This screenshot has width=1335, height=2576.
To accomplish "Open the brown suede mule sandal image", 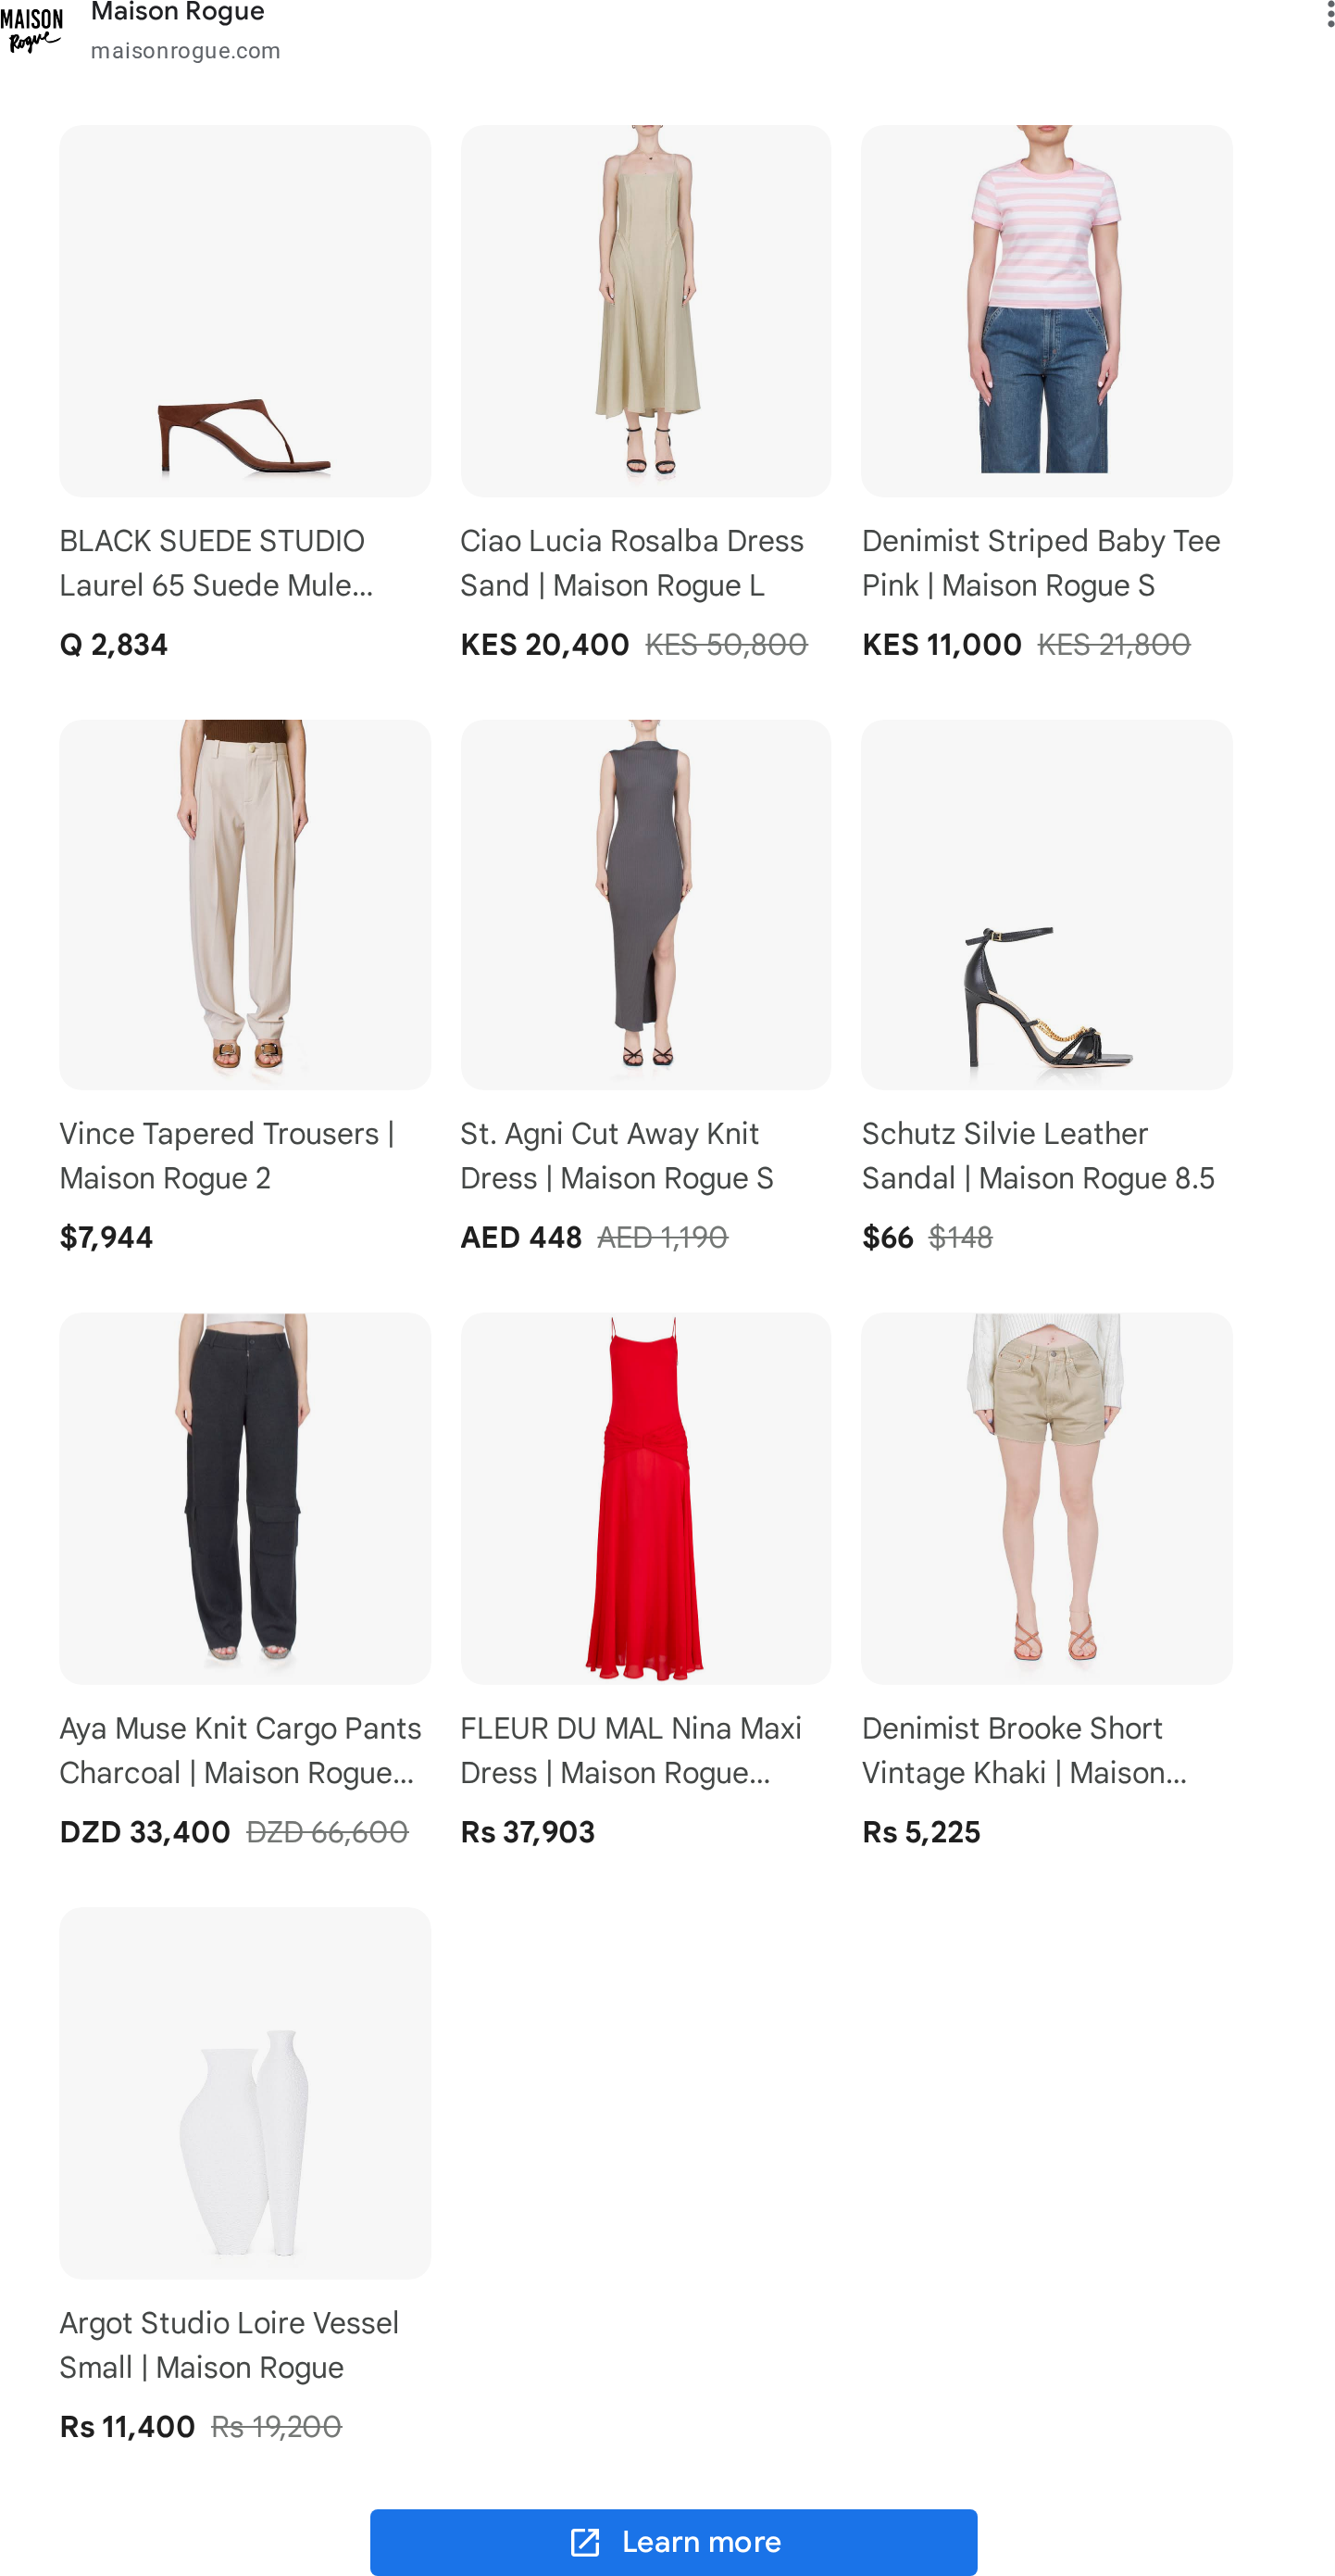I will pos(244,311).
